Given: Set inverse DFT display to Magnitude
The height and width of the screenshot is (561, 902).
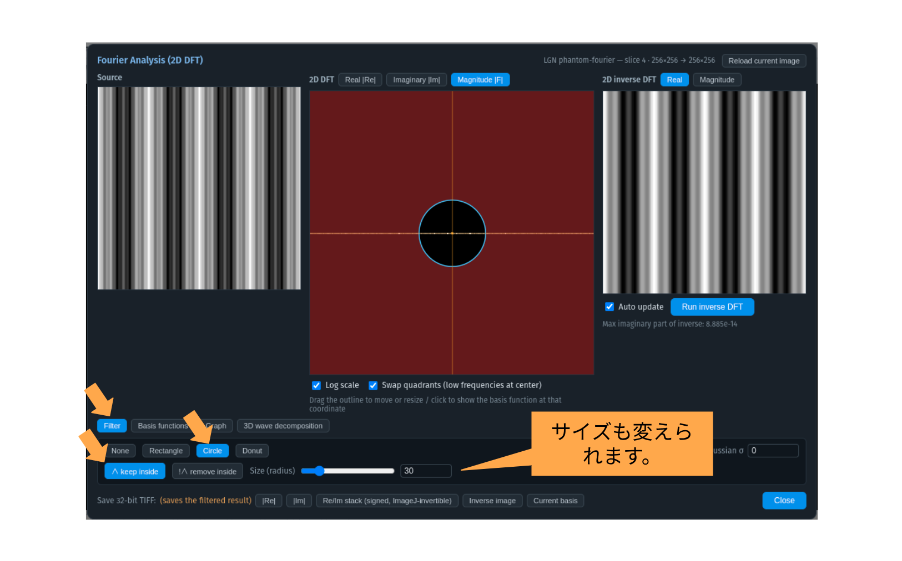Looking at the screenshot, I should pos(717,80).
